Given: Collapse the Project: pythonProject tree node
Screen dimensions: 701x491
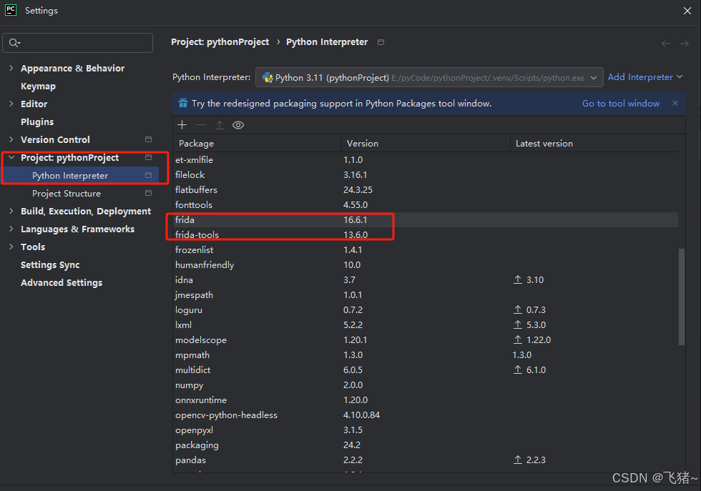Looking at the screenshot, I should click(x=11, y=157).
